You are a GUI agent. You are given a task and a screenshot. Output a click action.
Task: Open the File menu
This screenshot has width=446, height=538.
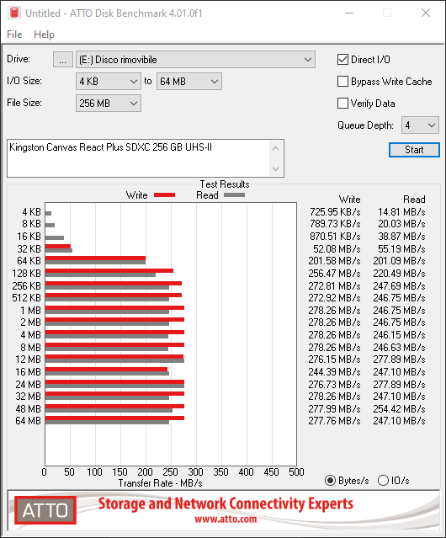14,35
